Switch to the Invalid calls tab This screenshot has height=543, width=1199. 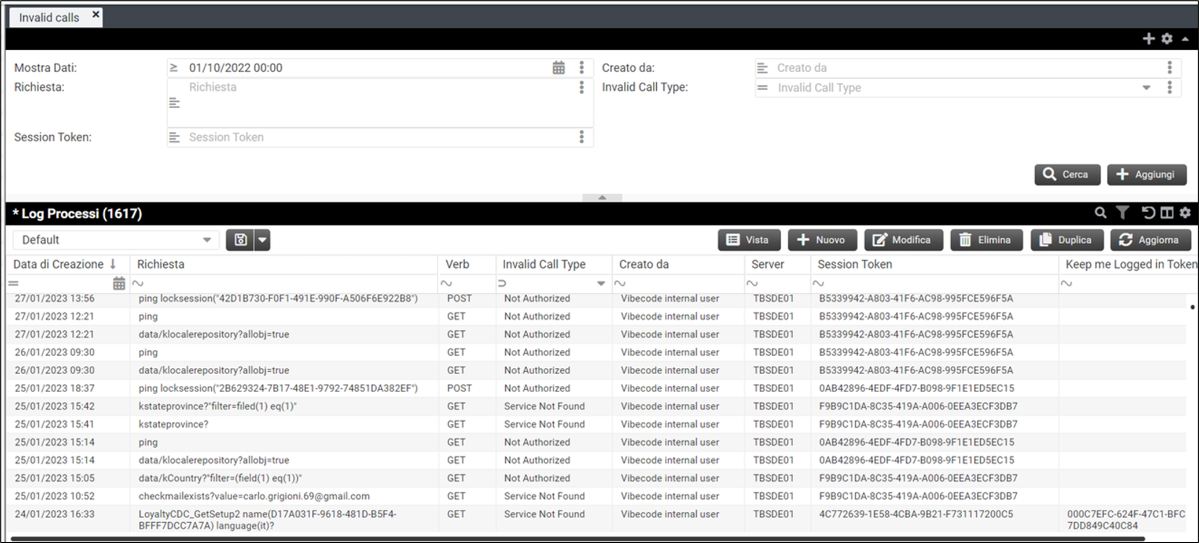click(49, 17)
